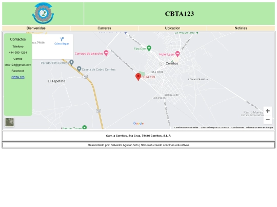This screenshot has width=277, height=207.
Task: Click the highway 75D road shield near Caseta
Action: click(85, 77)
